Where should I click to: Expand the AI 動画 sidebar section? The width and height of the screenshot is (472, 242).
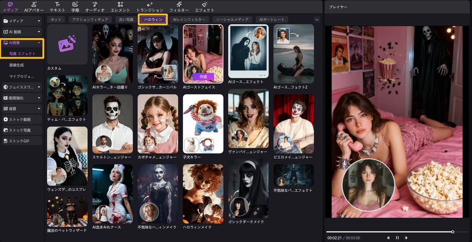click(22, 31)
